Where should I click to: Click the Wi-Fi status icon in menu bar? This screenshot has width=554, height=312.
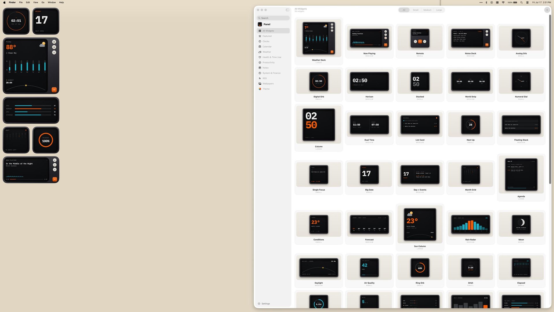[x=503, y=2]
